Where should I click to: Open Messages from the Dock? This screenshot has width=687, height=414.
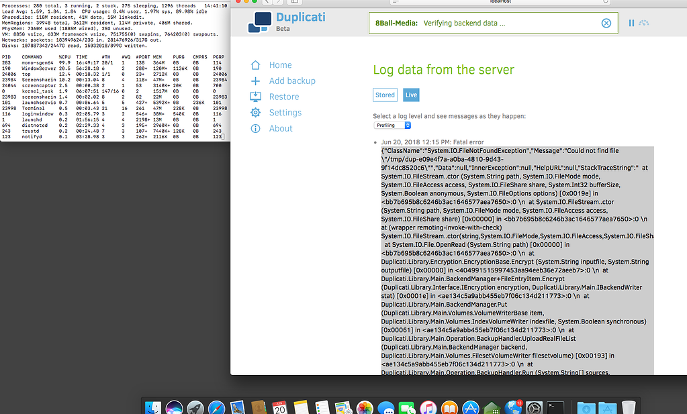pos(385,407)
